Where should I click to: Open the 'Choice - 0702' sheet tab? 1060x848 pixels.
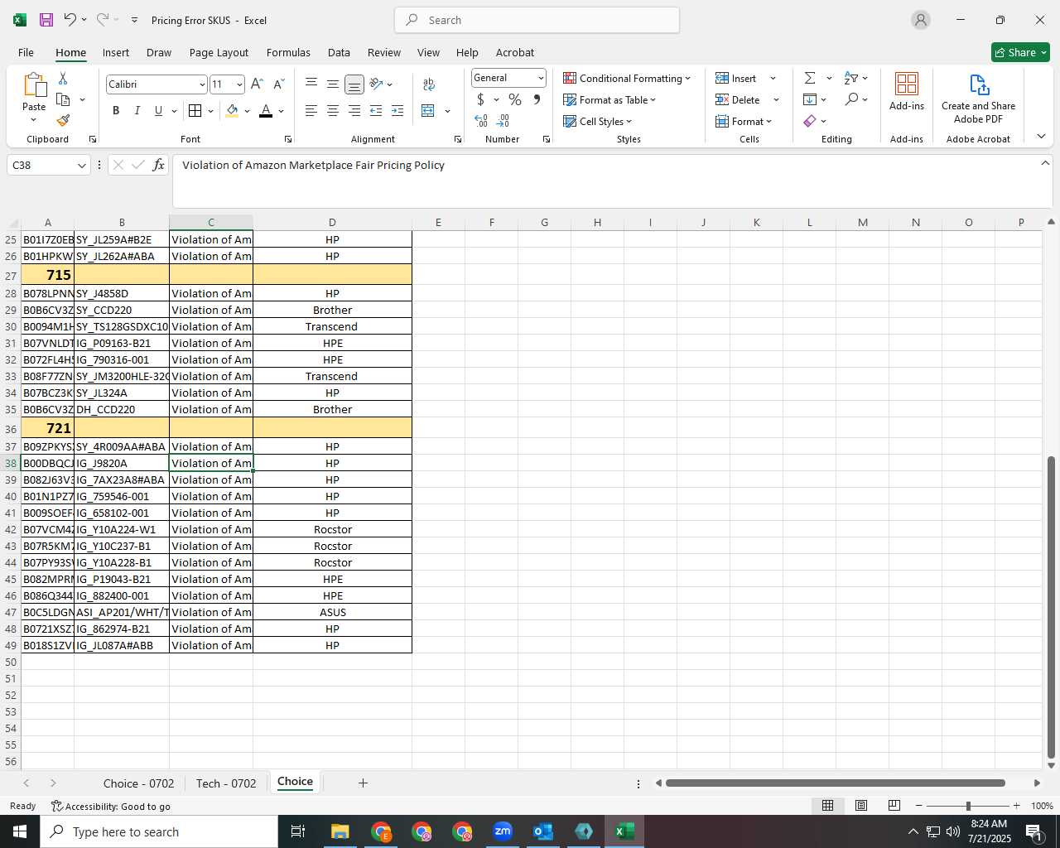click(138, 783)
